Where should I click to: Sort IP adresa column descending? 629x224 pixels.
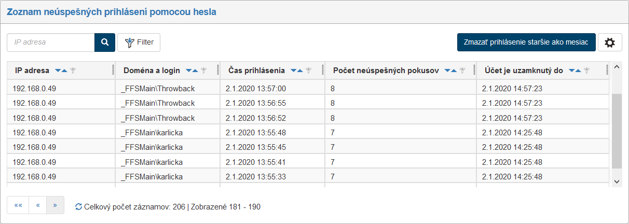tap(58, 71)
